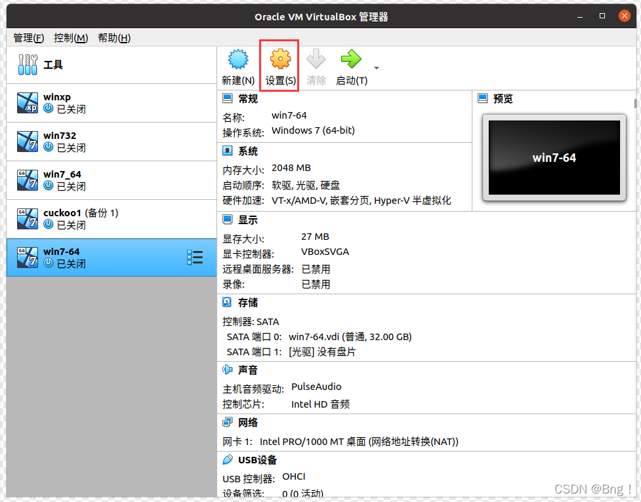The image size is (641, 502).
Task: Click the Storage section disk icon
Action: click(x=227, y=302)
